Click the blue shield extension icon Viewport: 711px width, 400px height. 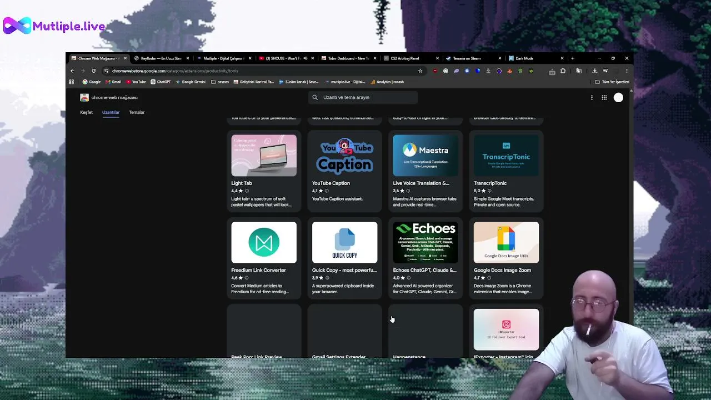point(478,71)
